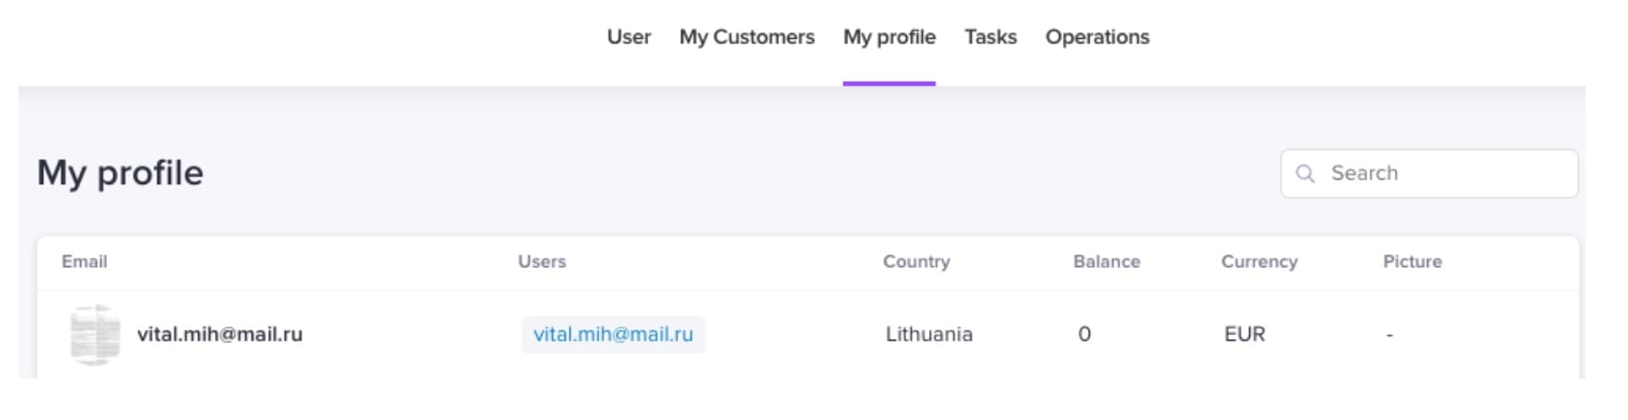Open the Operations tab
The width and height of the screenshot is (1628, 420).
1097,37
